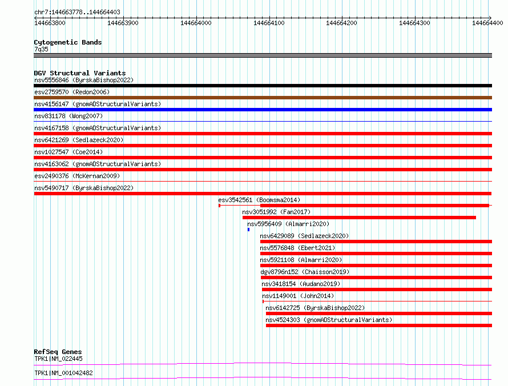Click the Cytogenetic Bands track title

(x=68, y=42)
